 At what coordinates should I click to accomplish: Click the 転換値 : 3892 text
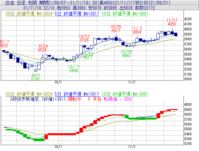pos(118,99)
